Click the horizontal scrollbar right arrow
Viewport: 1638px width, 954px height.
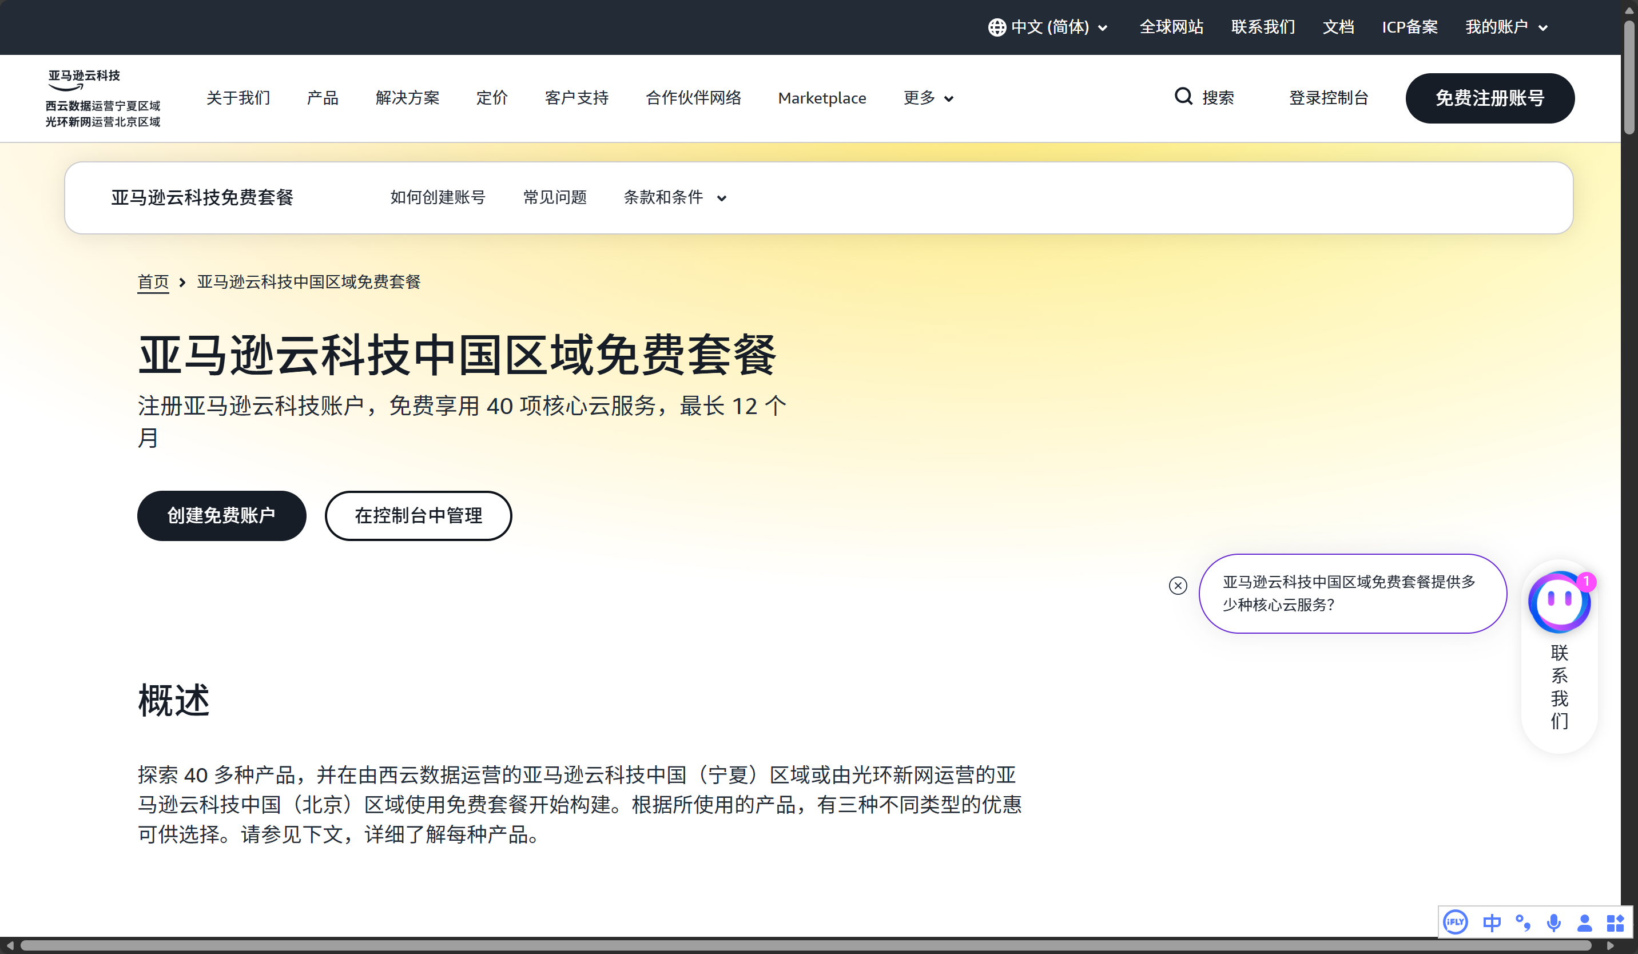1610,945
